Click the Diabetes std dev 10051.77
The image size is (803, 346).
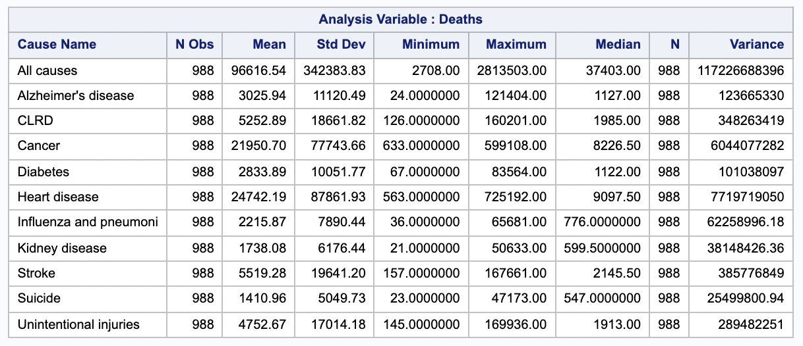click(x=338, y=172)
